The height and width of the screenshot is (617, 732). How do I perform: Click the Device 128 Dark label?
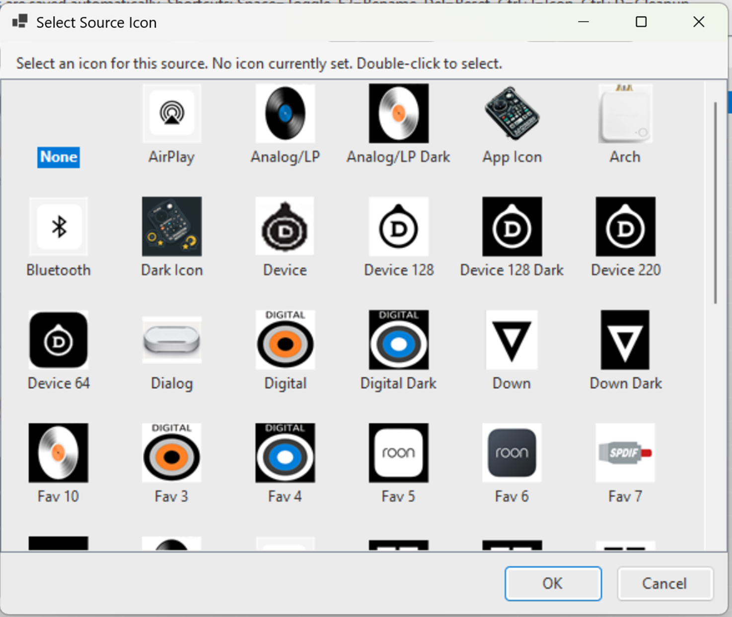[x=512, y=270]
